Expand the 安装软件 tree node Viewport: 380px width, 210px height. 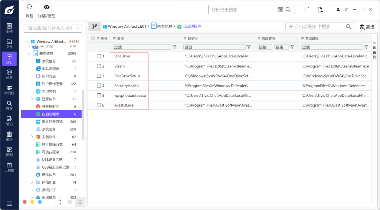(x=32, y=137)
